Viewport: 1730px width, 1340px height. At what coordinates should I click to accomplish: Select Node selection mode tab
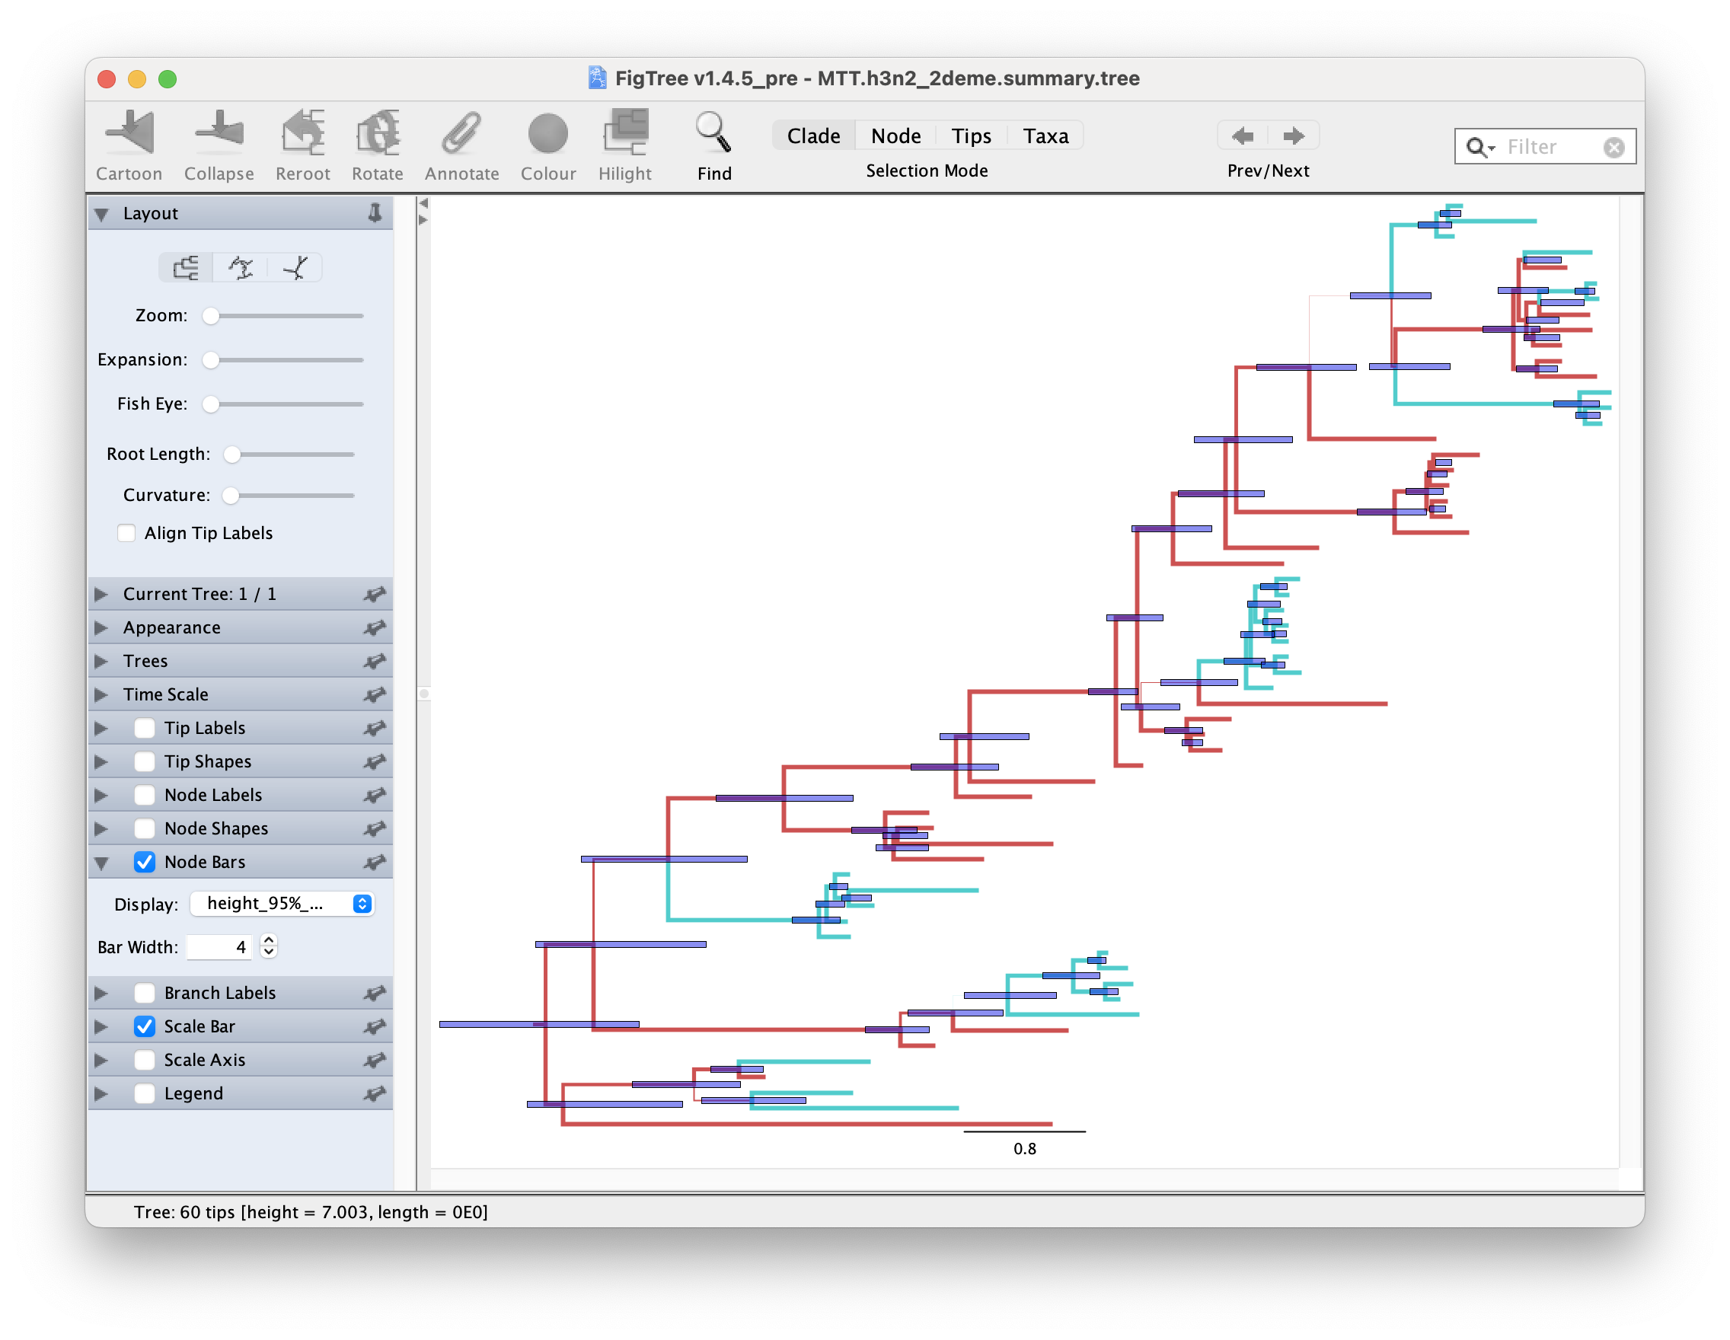[x=895, y=136]
